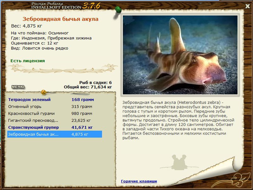This screenshot has width=253, height=190.
Task: Click the МЕНЮ button
Action: [18, 87]
